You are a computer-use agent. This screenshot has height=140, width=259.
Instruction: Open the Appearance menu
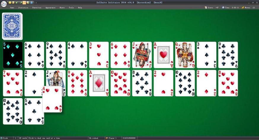(50, 8)
